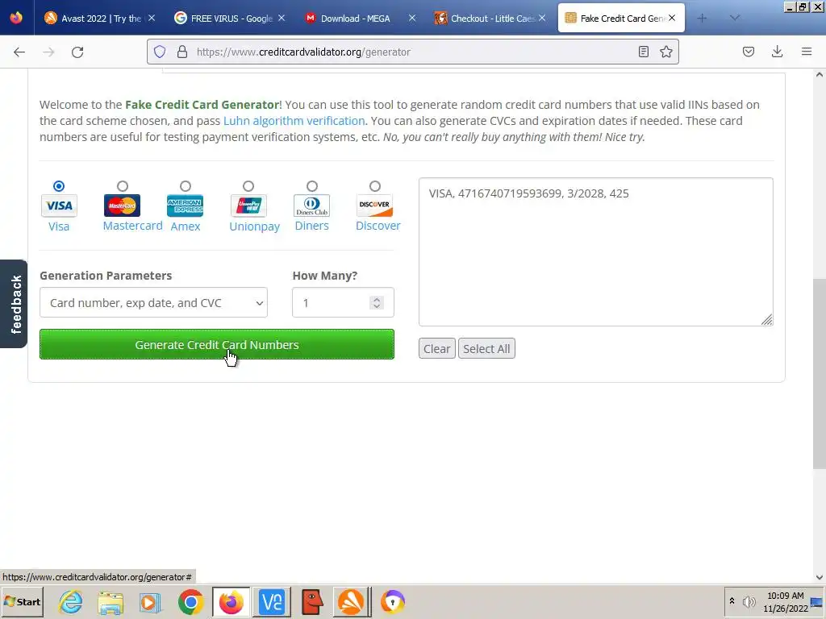826x619 pixels.
Task: Click the Mastercard card logo
Action: click(x=123, y=206)
